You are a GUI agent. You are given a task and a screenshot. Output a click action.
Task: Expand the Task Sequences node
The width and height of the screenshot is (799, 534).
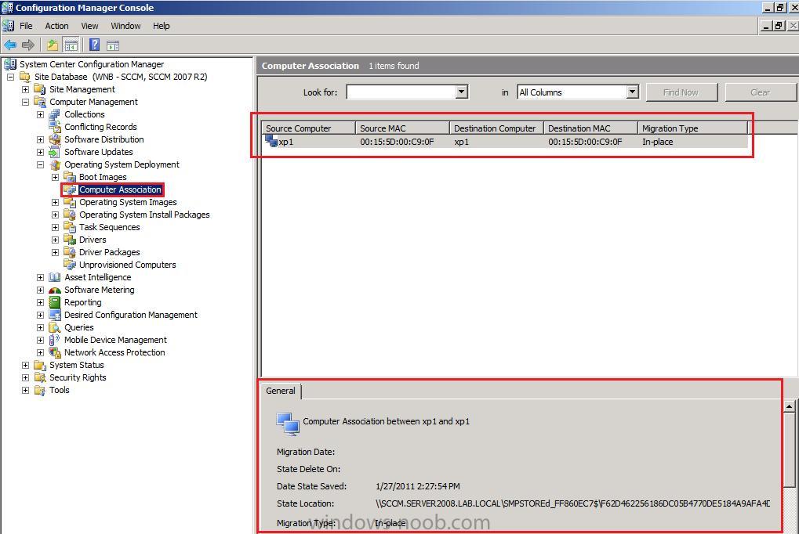[x=55, y=227]
